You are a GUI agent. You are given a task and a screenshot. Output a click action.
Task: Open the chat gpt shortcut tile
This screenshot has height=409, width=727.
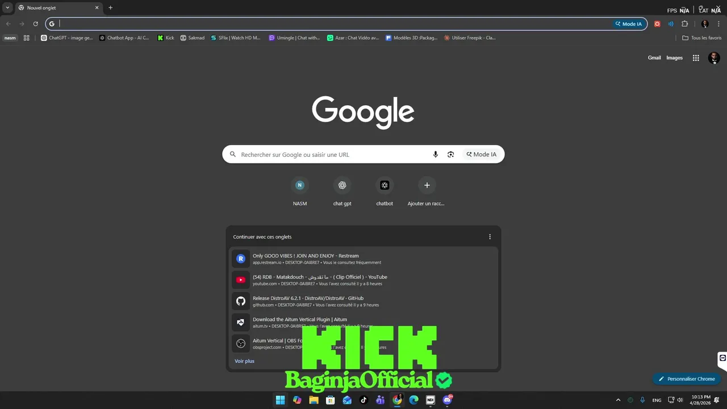click(x=342, y=191)
